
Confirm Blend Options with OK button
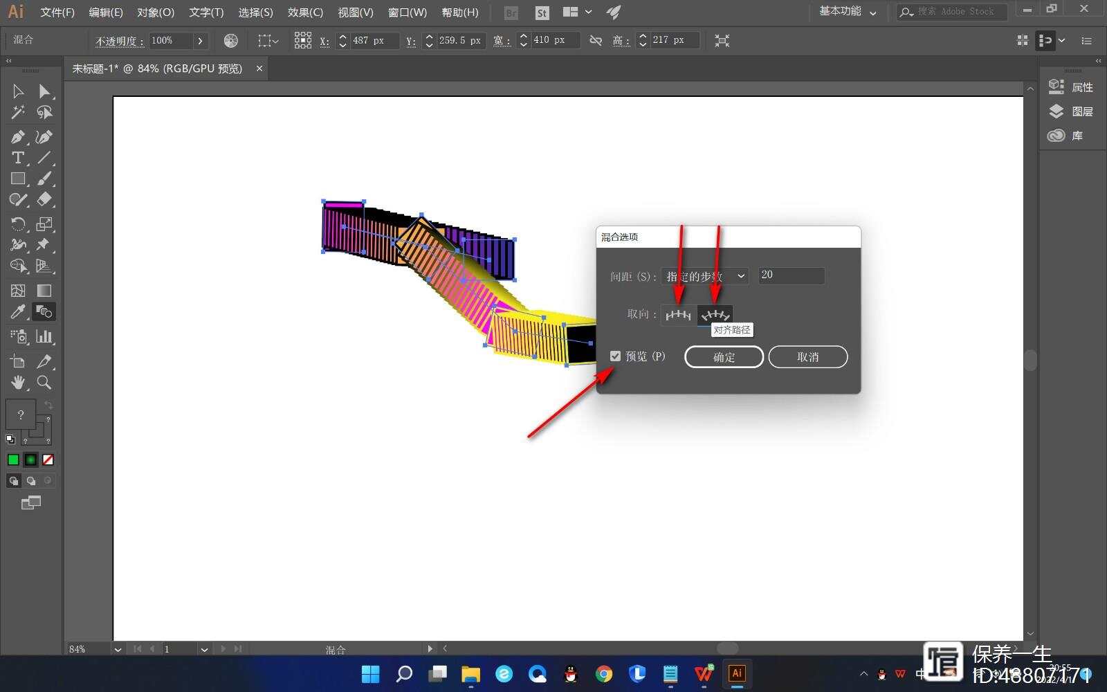(x=724, y=357)
